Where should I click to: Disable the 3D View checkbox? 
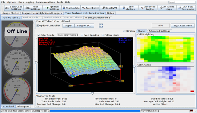click(x=124, y=31)
